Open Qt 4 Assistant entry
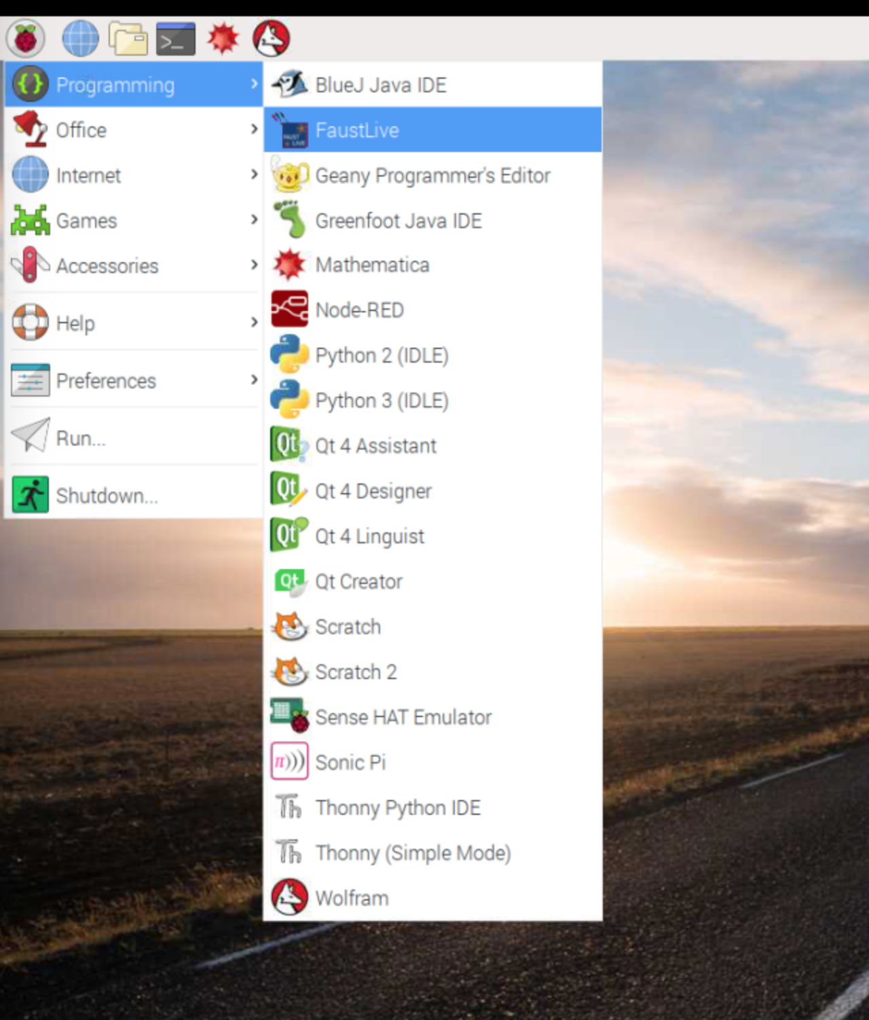Screen dimensions: 869x1020 [432, 445]
